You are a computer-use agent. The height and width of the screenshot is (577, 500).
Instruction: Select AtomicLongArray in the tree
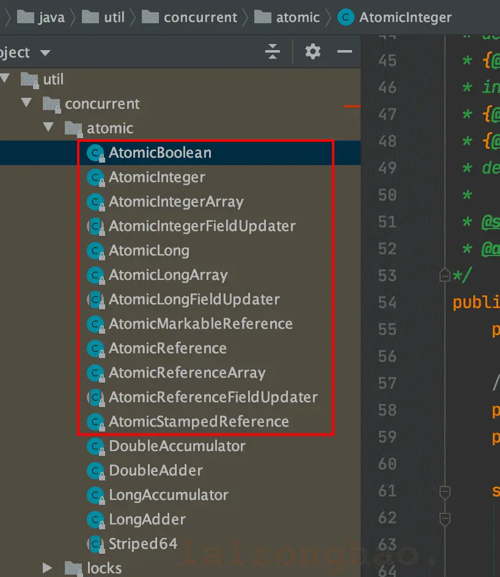168,275
